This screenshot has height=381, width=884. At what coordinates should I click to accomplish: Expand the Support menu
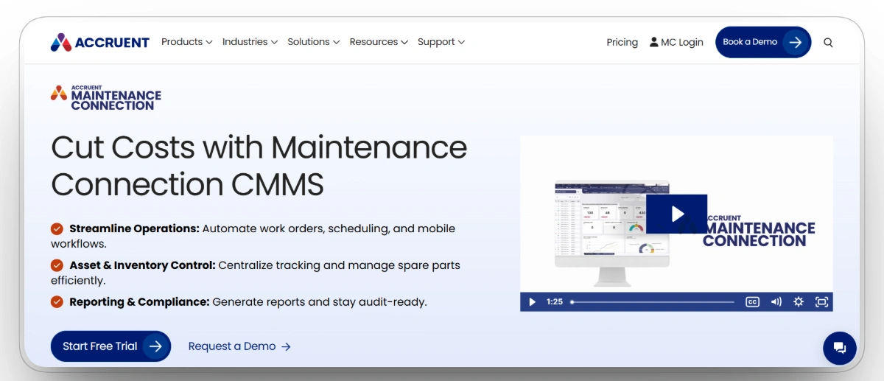coord(441,42)
